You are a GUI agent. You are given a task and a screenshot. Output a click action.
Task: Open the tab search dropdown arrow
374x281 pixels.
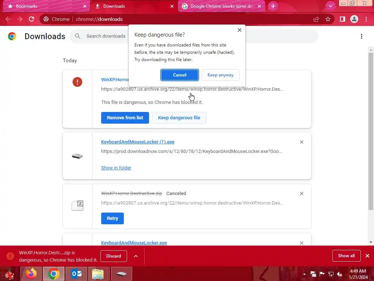[x=330, y=6]
